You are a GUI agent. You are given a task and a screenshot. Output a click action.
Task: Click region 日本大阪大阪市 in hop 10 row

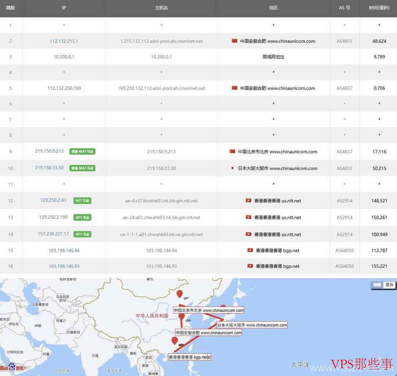(253, 168)
